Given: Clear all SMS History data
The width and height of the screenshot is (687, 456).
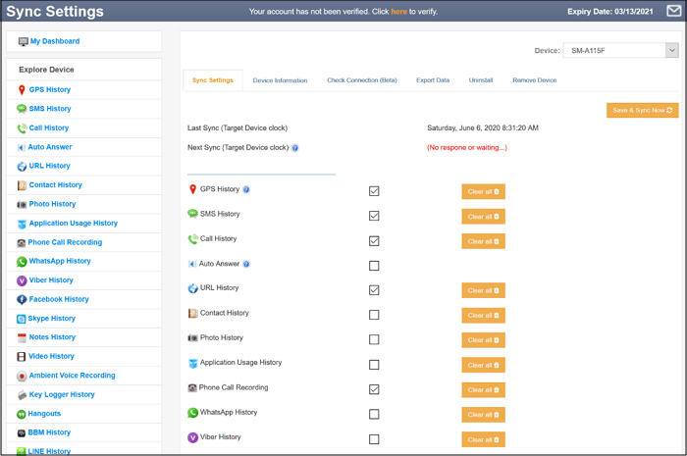Looking at the screenshot, I should (x=483, y=217).
